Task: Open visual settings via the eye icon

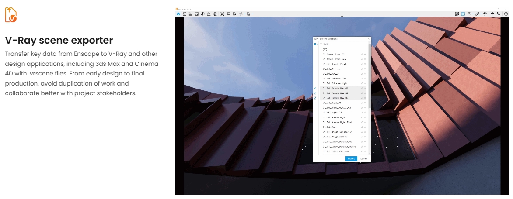Action: tap(492, 14)
